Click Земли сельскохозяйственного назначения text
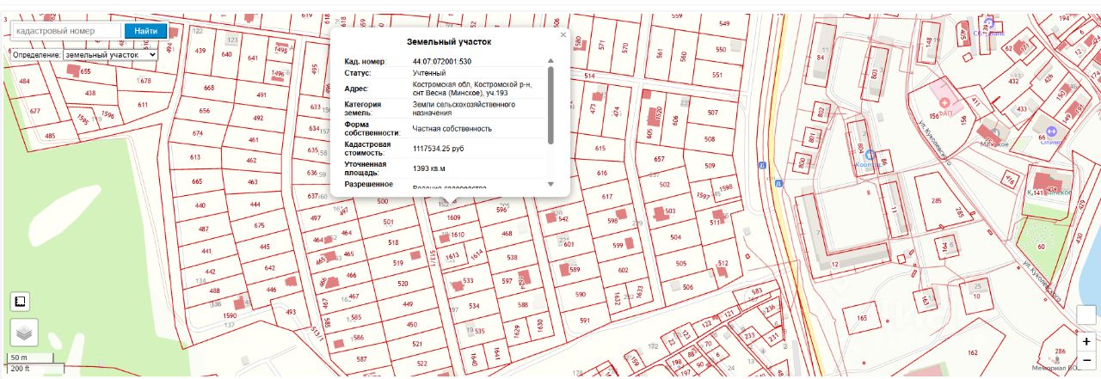 click(x=464, y=108)
